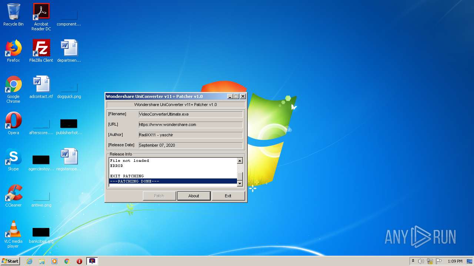Select adcontact.rtf document icon
474x266 pixels.
[x=41, y=87]
